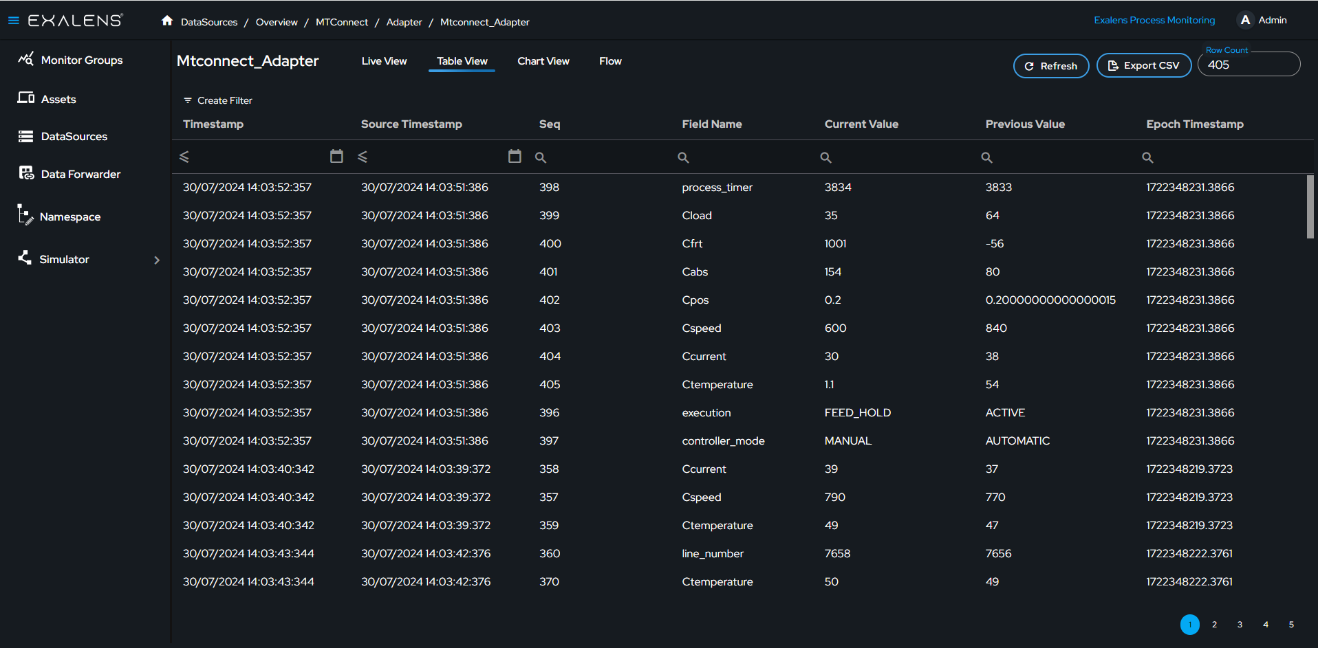This screenshot has height=648, width=1318.
Task: Select the process_timer cell
Action: click(x=717, y=187)
